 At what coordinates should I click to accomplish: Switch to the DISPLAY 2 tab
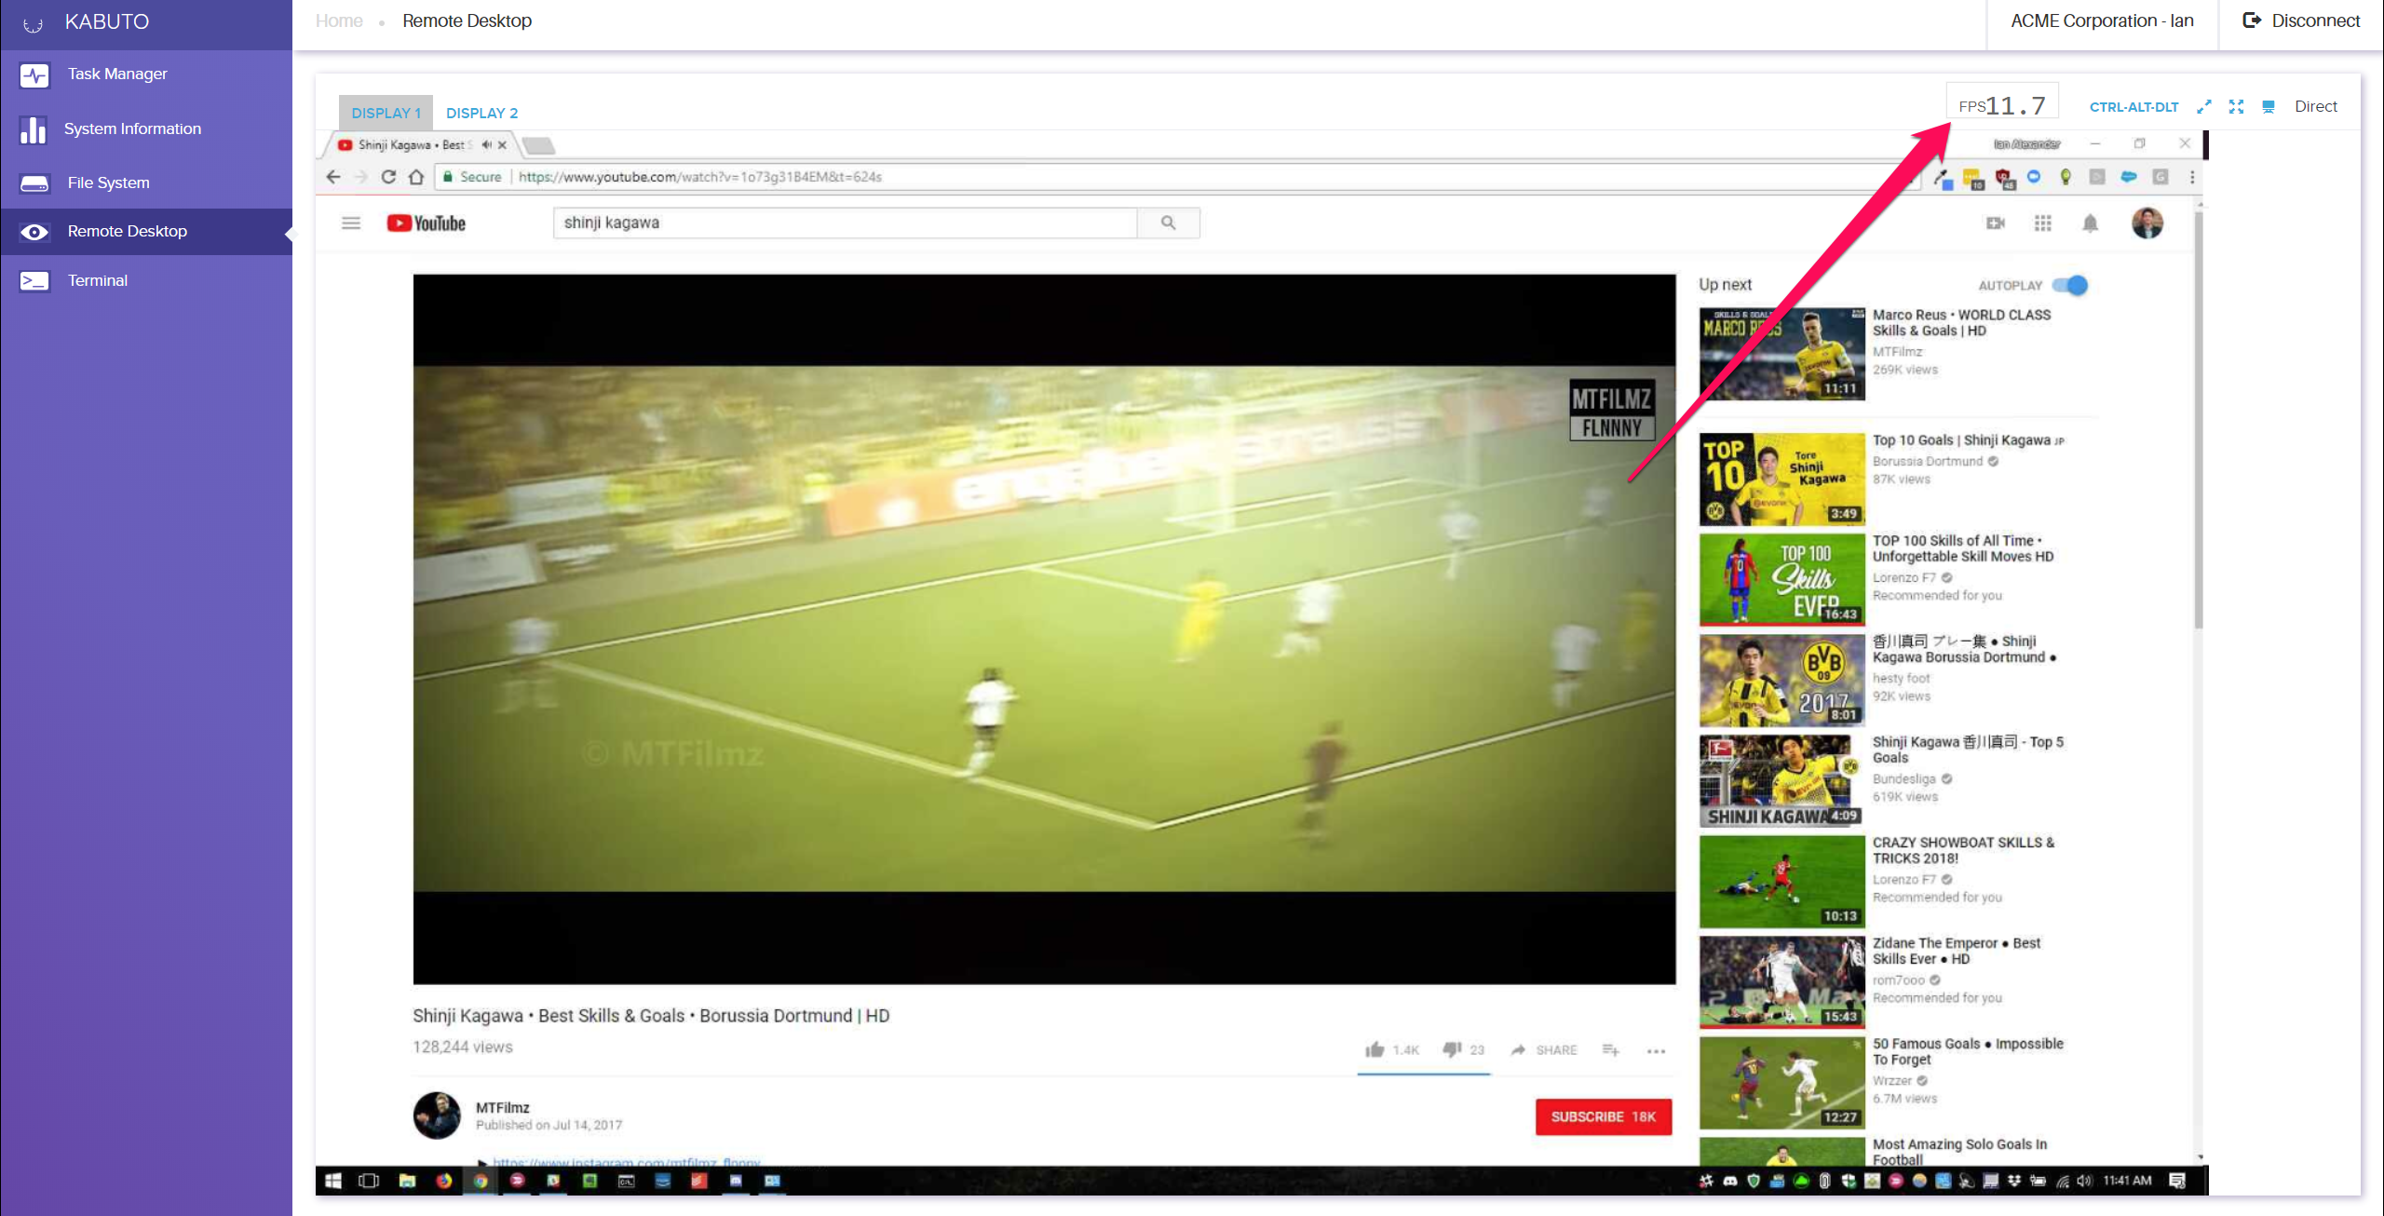pos(481,113)
